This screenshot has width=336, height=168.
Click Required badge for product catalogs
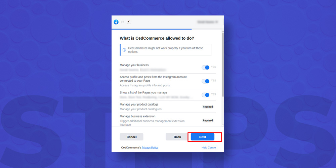pyautogui.click(x=208, y=107)
